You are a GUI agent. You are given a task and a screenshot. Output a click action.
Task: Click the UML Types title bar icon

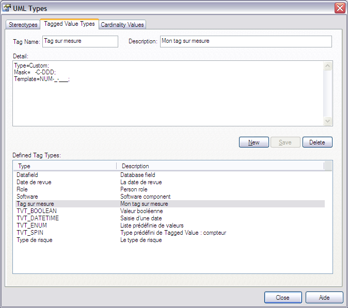coord(7,7)
